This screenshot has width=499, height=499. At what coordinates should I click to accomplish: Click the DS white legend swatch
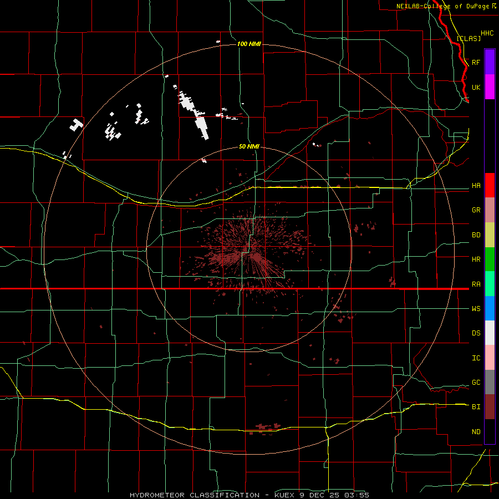click(x=490, y=333)
